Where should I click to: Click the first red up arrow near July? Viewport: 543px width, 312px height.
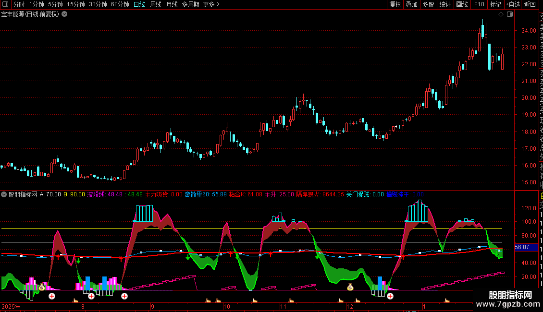[58, 257]
